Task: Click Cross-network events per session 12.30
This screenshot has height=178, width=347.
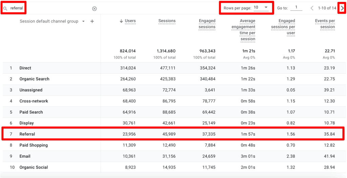Action: point(329,101)
